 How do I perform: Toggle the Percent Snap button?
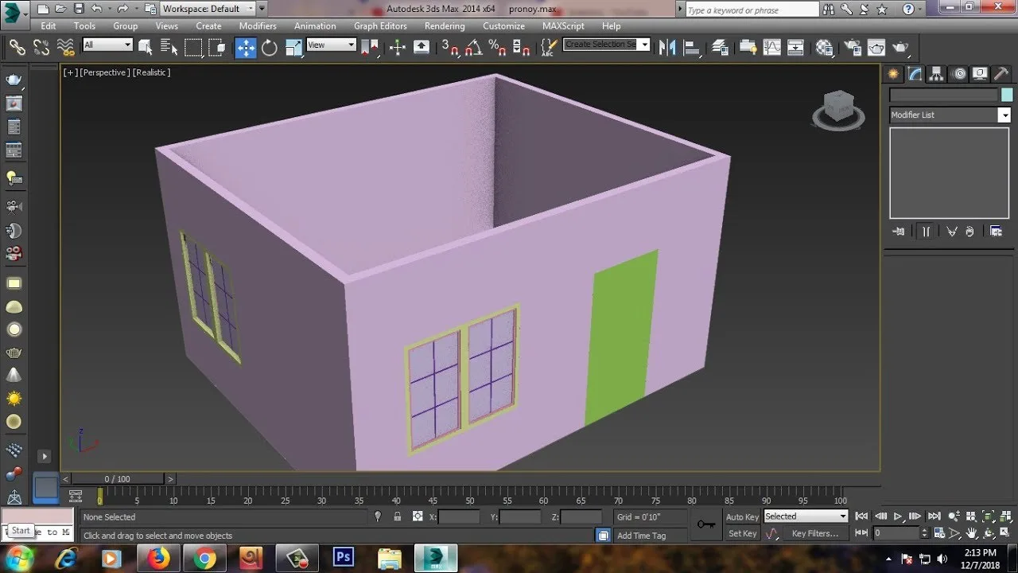[498, 48]
